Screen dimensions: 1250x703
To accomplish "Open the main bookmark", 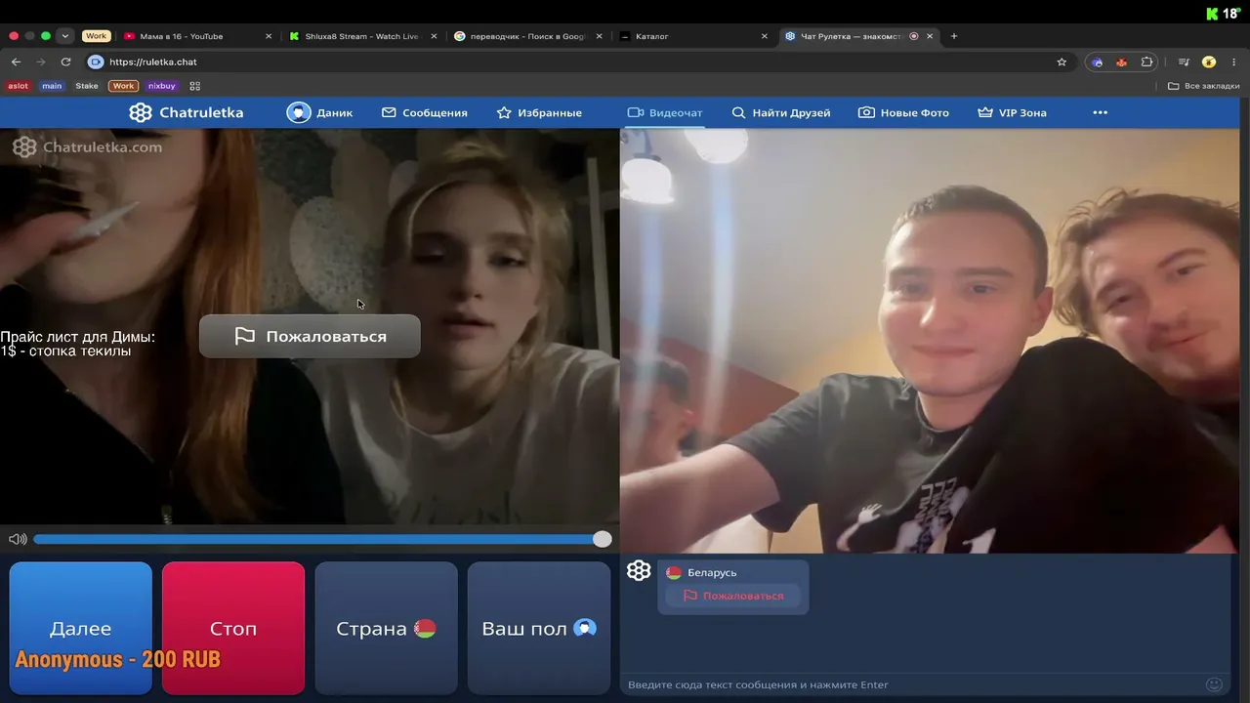I will 52,86.
